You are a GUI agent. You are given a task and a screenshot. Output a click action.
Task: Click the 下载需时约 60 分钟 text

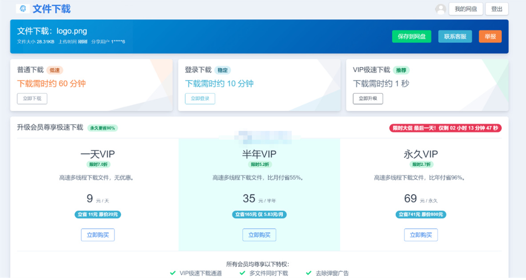52,83
